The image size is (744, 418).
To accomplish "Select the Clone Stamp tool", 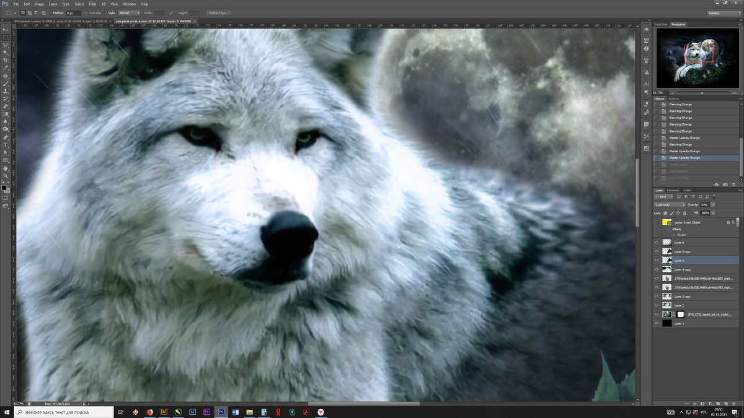I will pyautogui.click(x=6, y=91).
